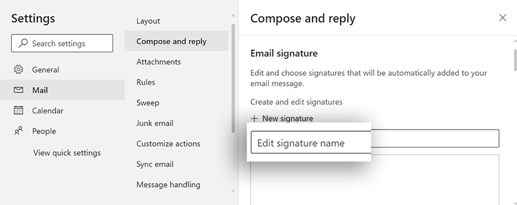Viewport: 517px width, 205px height.
Task: Go to Rules settings
Action: pos(146,82)
